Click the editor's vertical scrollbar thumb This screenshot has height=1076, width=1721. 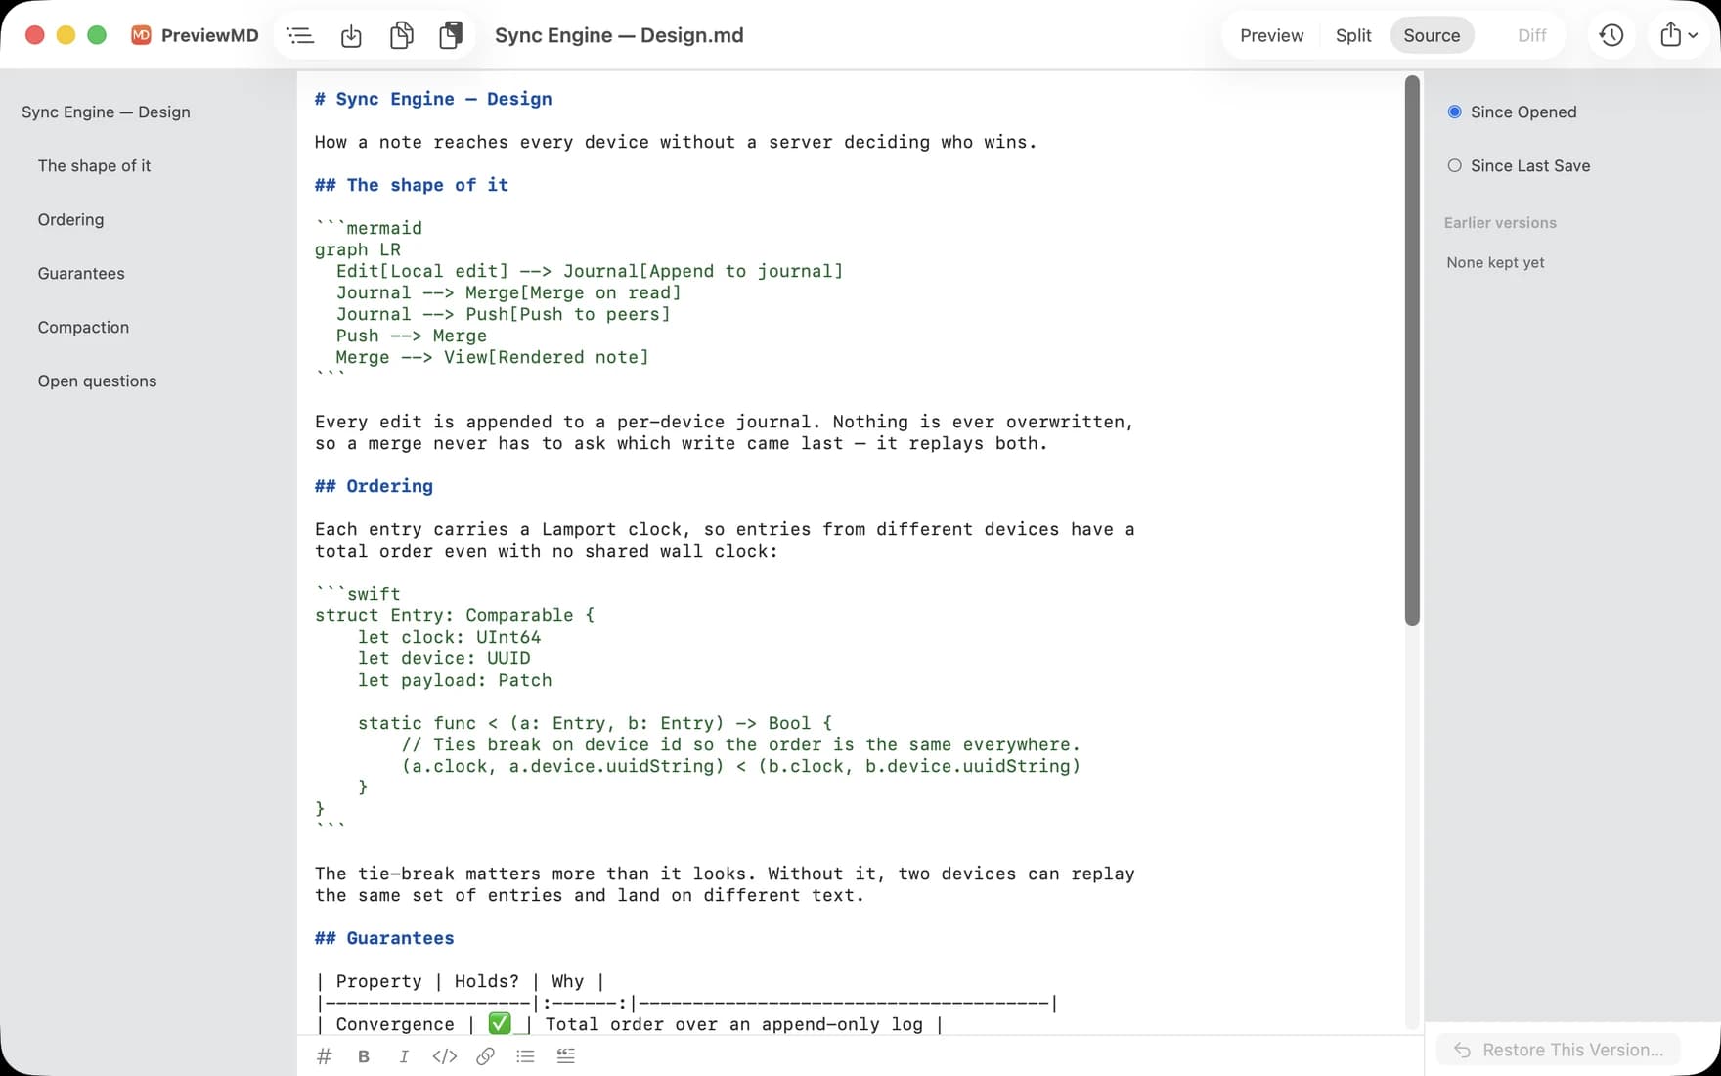1412,350
